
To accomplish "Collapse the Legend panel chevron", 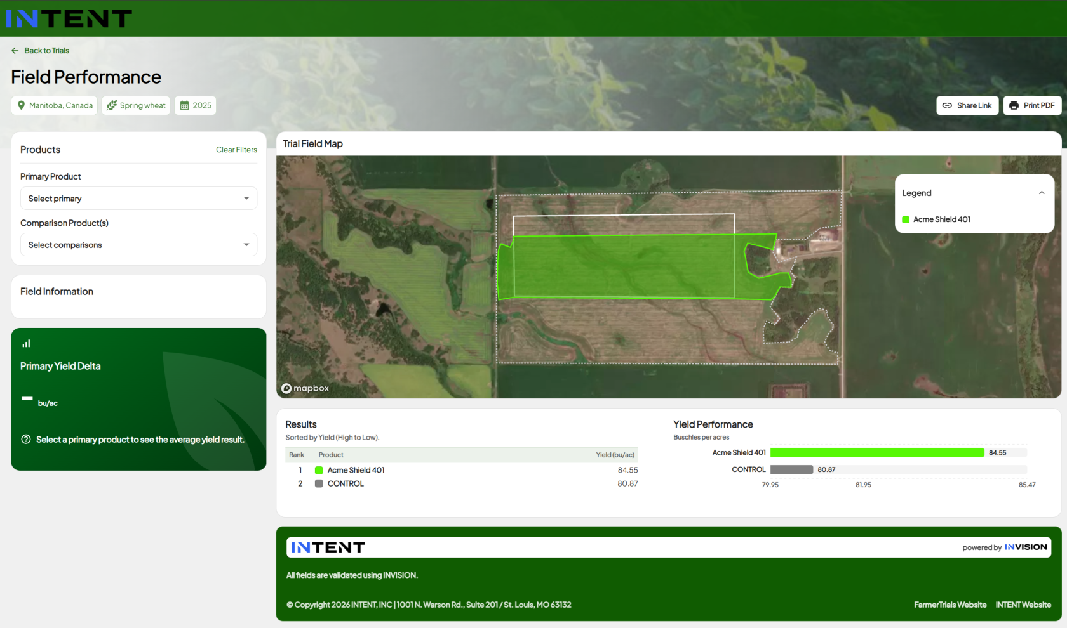I will 1042,193.
